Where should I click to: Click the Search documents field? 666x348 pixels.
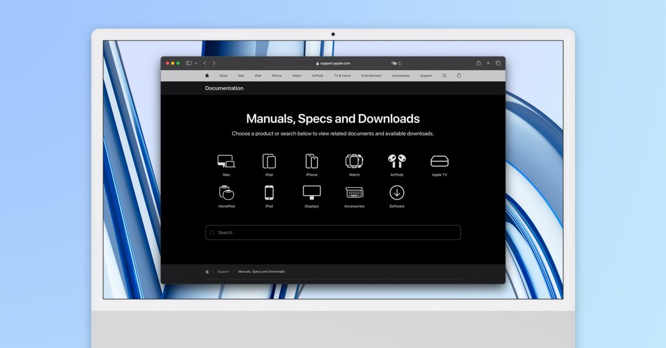tap(333, 233)
